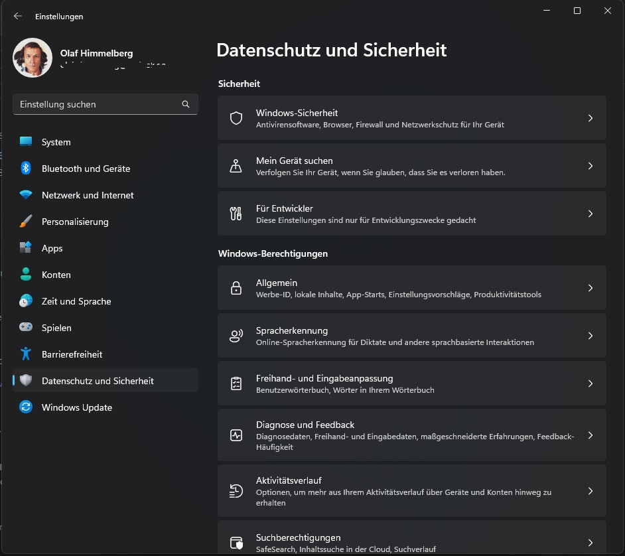Go to System settings category
Viewport: 625px width, 556px height.
105,142
